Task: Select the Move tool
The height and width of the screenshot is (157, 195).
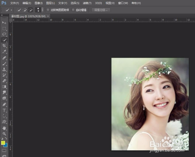Action: 4,23
